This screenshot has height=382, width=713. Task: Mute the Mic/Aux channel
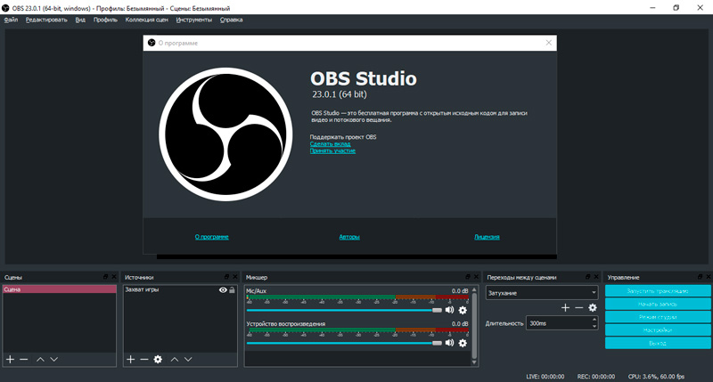click(449, 310)
